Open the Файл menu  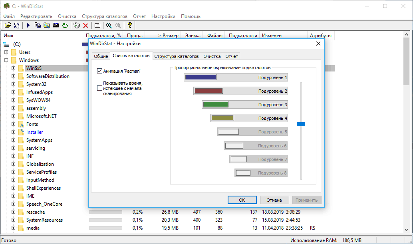click(x=9, y=16)
